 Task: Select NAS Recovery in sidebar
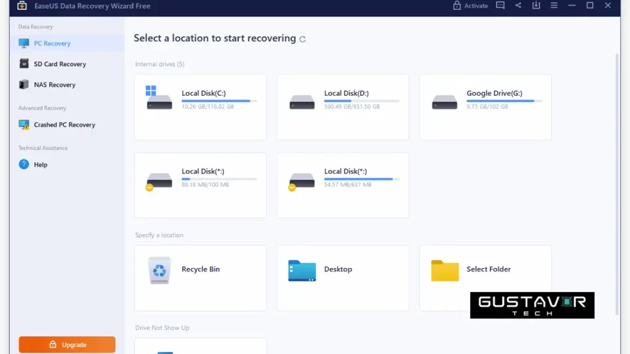tap(67, 85)
